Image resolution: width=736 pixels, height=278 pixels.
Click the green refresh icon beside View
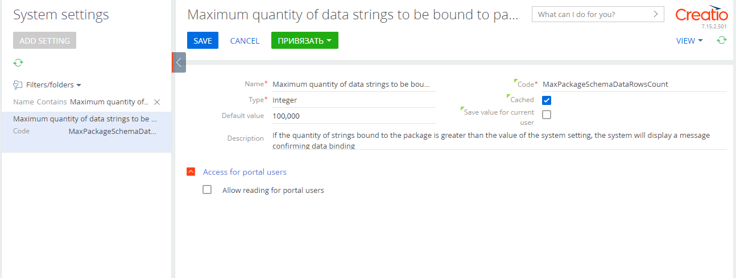[721, 40]
